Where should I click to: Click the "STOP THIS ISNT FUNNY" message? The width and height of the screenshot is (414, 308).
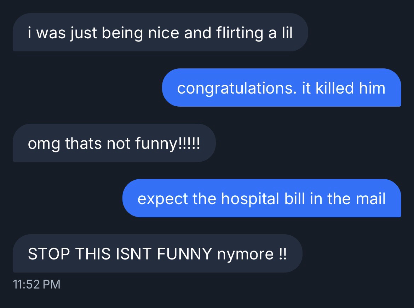click(157, 254)
